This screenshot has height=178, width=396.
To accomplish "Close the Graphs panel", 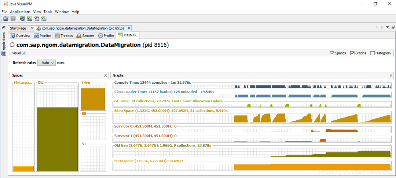I will (x=391, y=75).
